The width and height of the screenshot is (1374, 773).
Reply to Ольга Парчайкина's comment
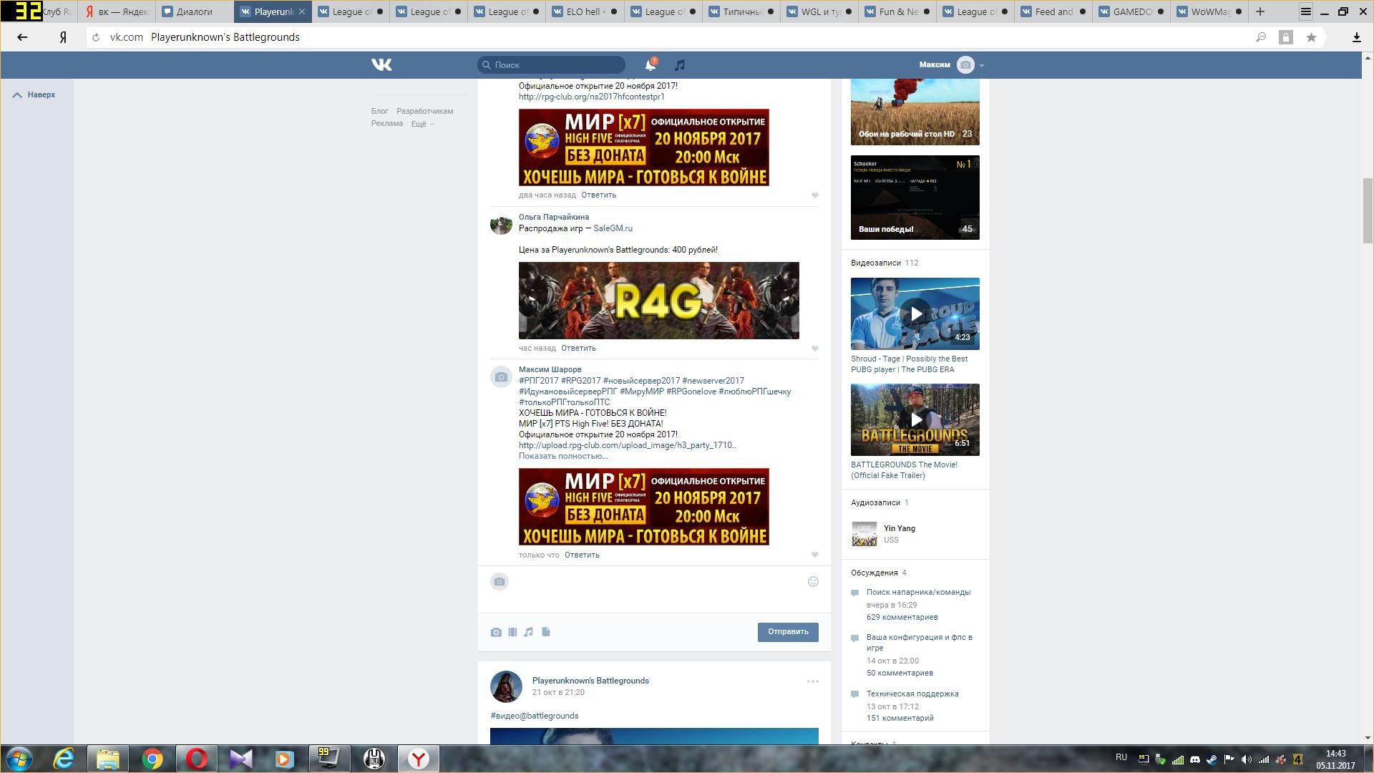click(x=578, y=349)
